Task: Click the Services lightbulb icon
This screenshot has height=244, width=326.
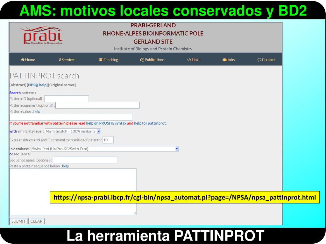Action: click(60, 60)
